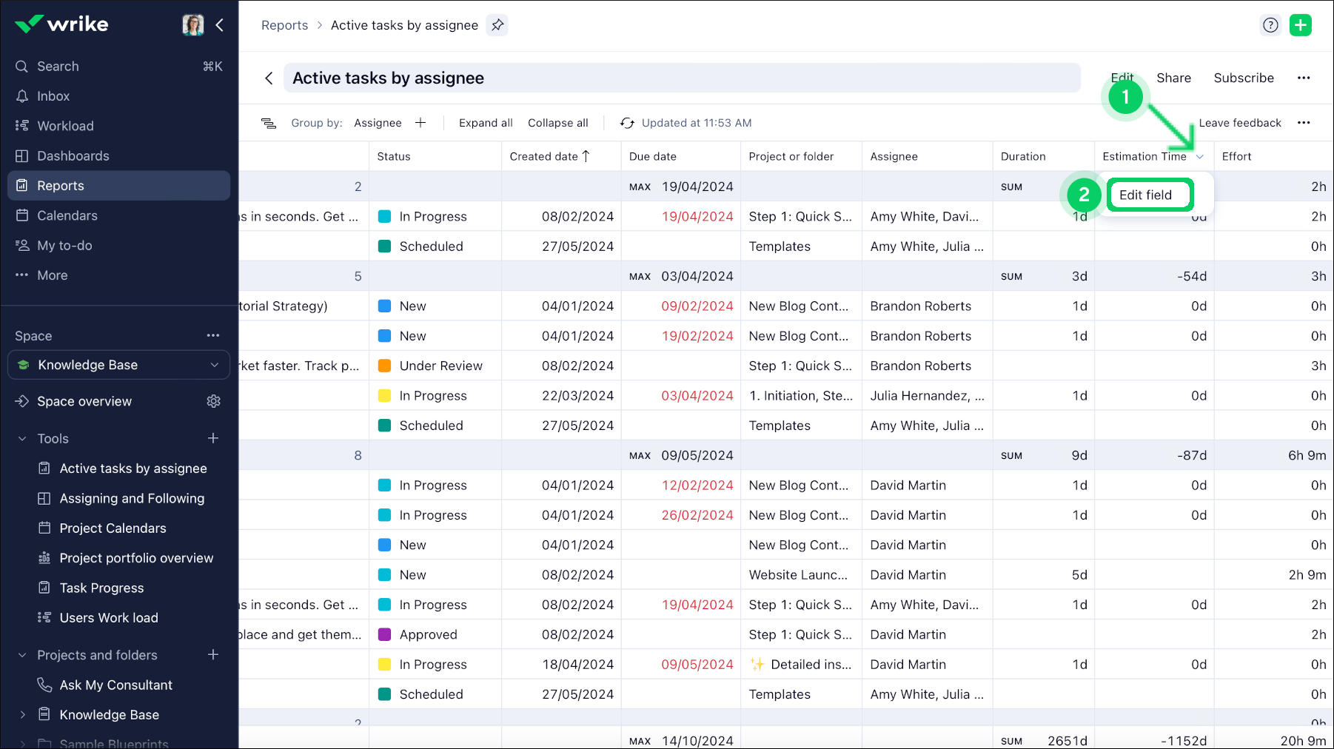Open the Estimation Time column dropdown arrow
The image size is (1334, 749).
1199,156
